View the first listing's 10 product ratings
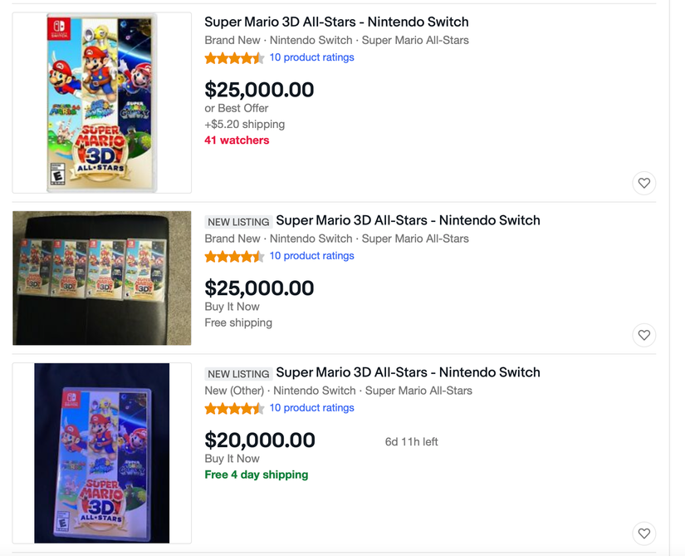Viewport: 685px width, 556px height. click(x=312, y=57)
